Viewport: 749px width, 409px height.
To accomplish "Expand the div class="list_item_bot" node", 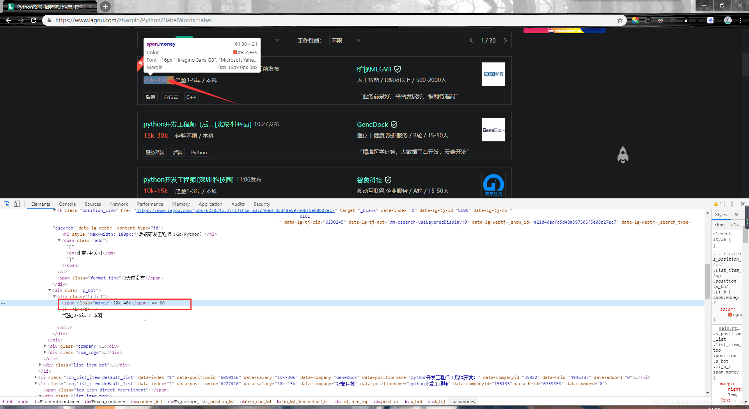I will point(41,365).
